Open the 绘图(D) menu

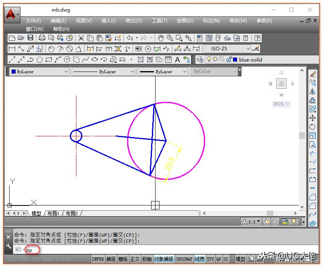tap(185, 21)
